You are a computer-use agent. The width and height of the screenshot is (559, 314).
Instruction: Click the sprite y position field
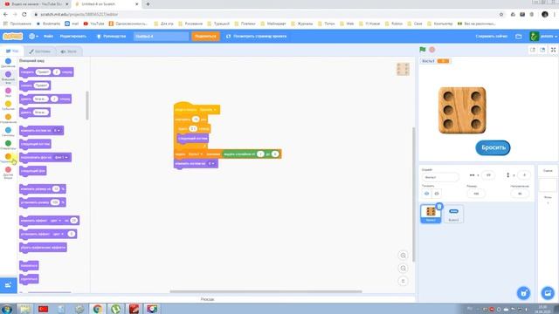click(524, 175)
